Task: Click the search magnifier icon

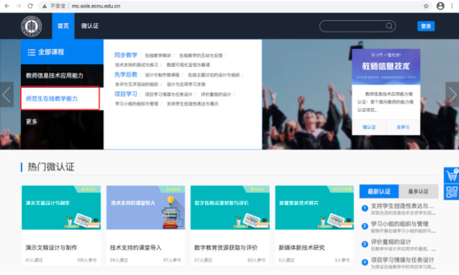Action: (389, 26)
